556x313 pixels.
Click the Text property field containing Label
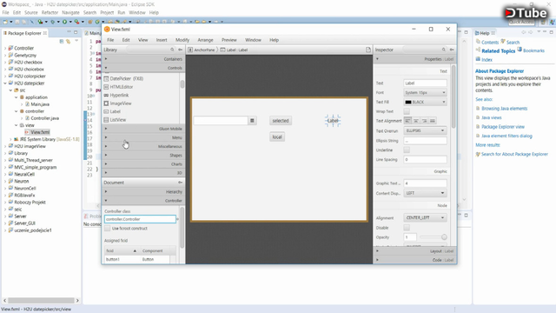[x=425, y=83]
